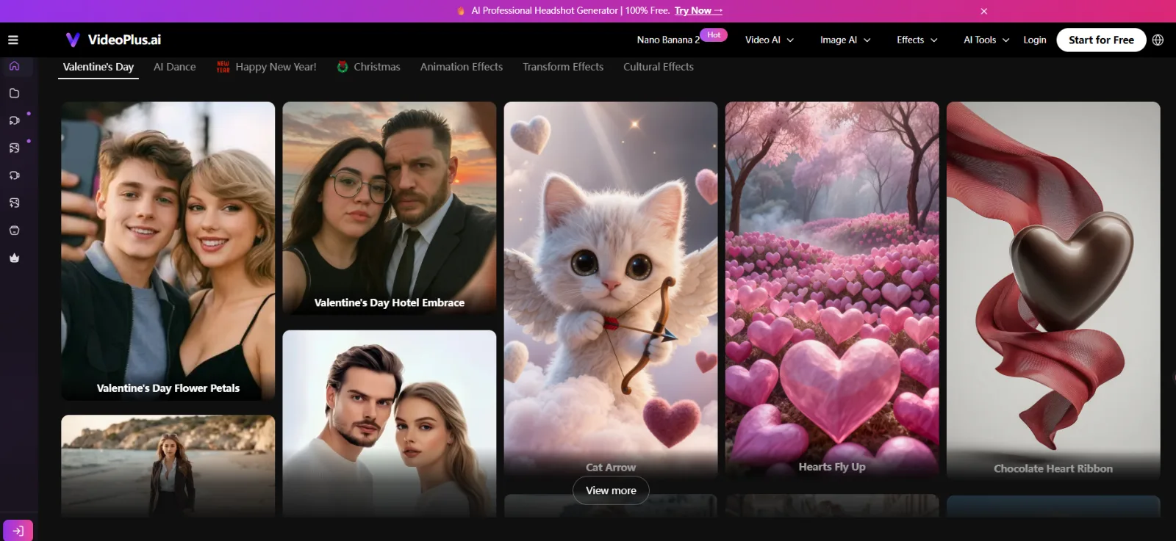This screenshot has width=1176, height=541.
Task: Open the Hearts Fly Up thumbnail
Action: point(832,290)
